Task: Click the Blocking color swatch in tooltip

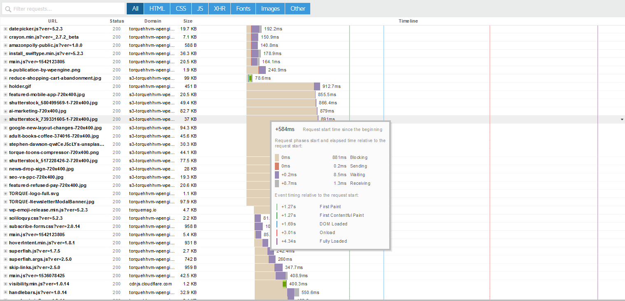Action: [277, 158]
